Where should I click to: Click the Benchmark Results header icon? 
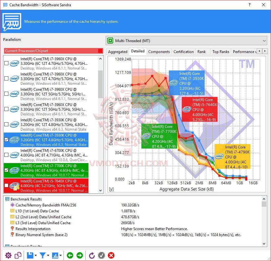pyautogui.click(x=7, y=199)
